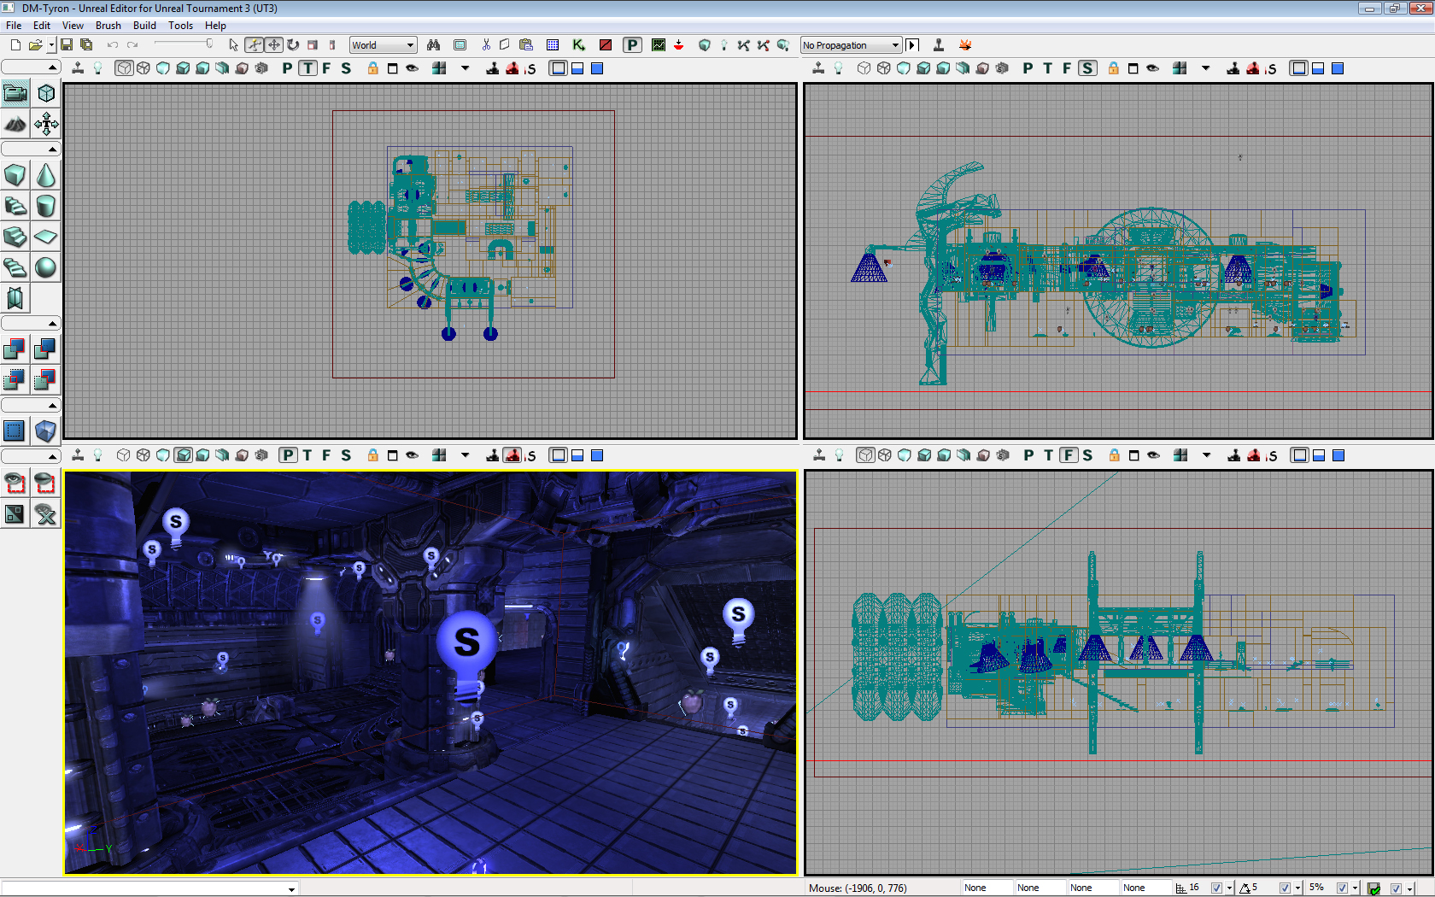Open the File menu
1435x897 pixels.
14,26
